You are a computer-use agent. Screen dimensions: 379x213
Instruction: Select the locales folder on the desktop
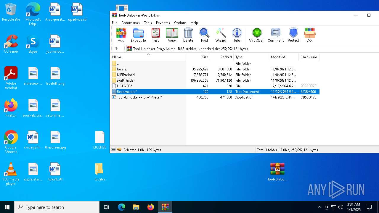point(99,172)
